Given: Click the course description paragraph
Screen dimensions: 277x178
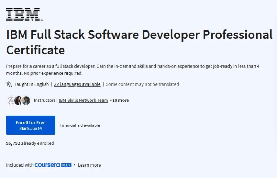Looking at the screenshot, I should pyautogui.click(x=133, y=70).
